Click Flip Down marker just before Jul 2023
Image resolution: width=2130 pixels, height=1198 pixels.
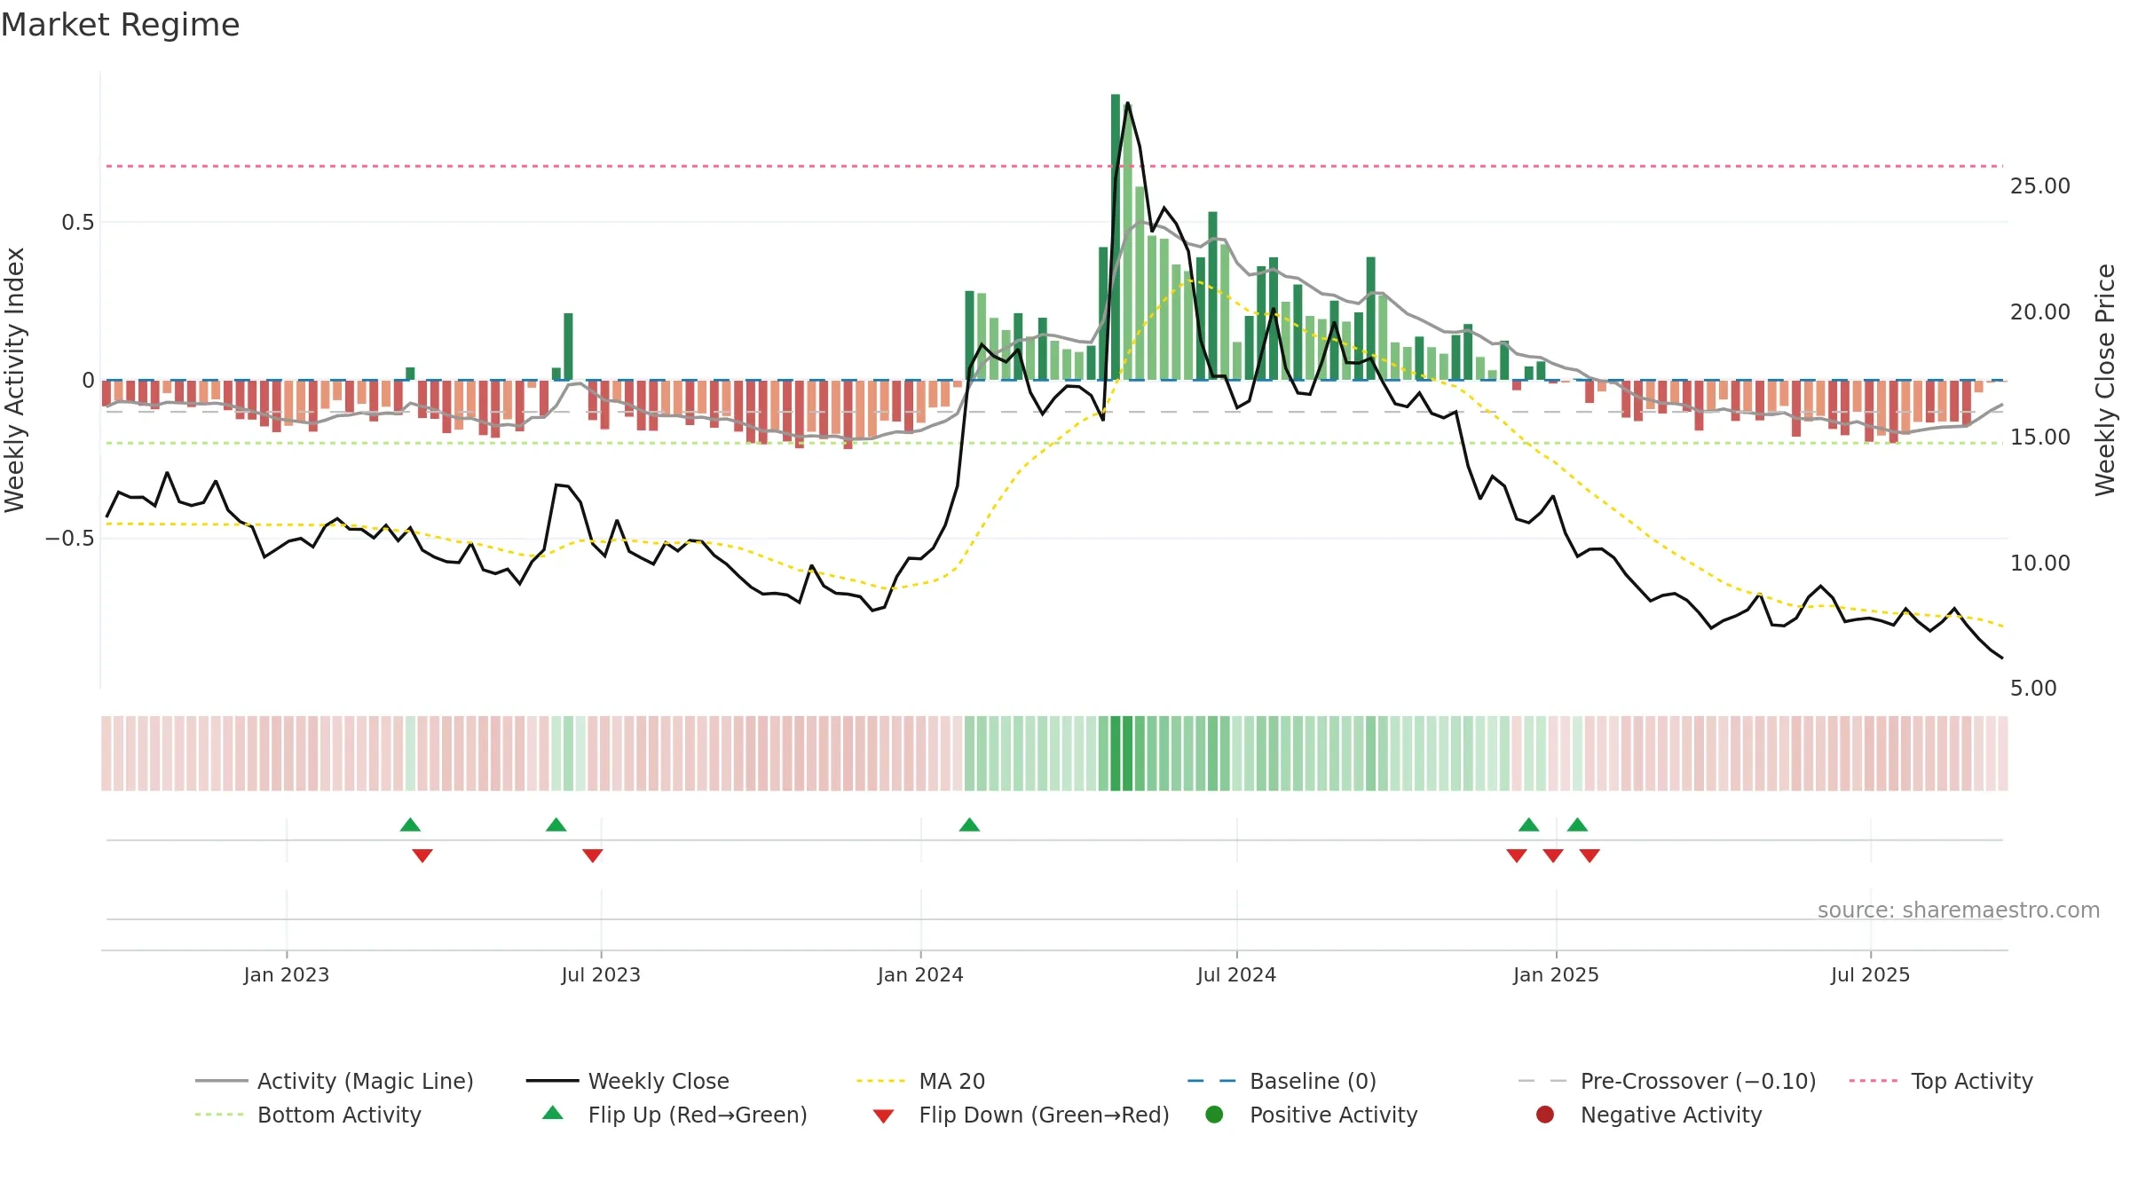coord(593,855)
